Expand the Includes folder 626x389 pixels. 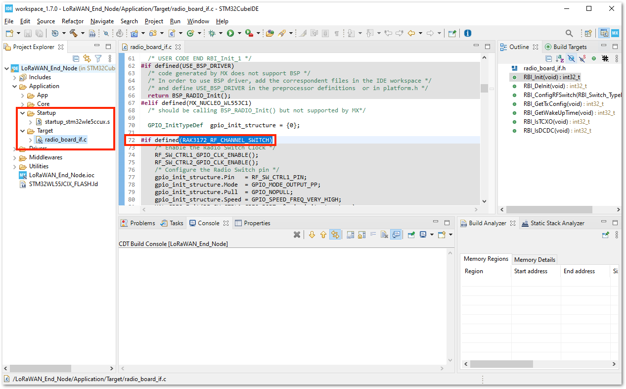click(14, 77)
